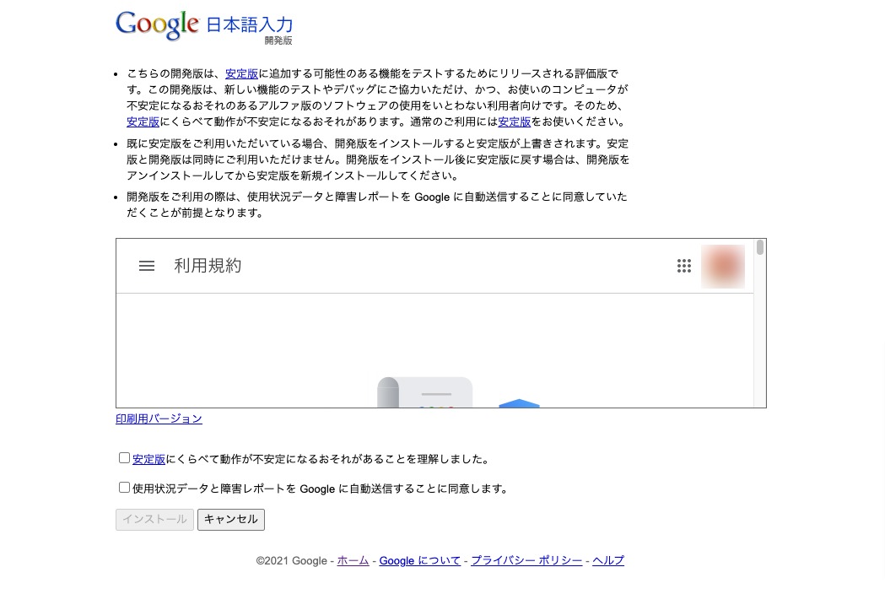Click the account avatar in the terms frame

pos(722,266)
